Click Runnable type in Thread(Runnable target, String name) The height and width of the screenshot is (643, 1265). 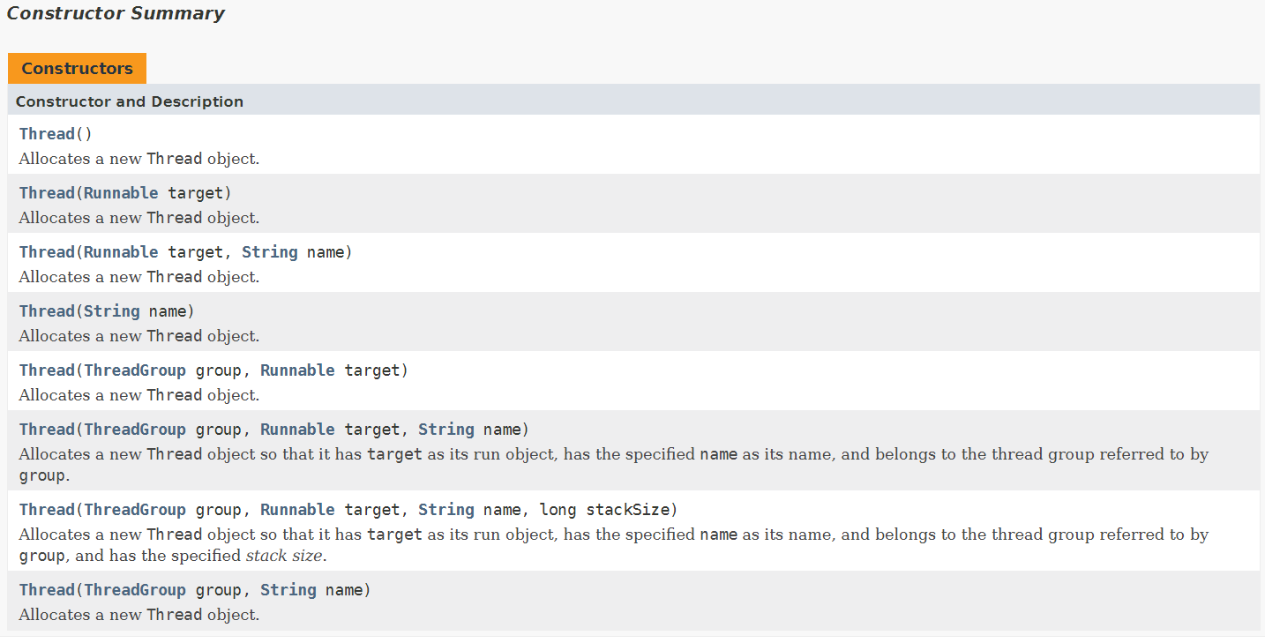[121, 252]
